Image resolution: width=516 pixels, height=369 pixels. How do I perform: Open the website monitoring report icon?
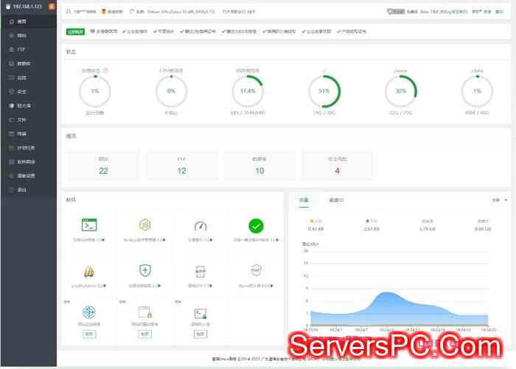89,312
